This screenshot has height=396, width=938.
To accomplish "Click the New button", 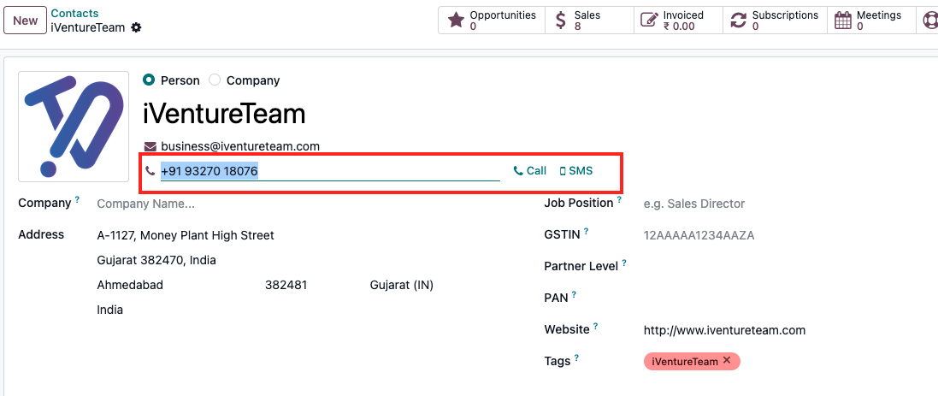I will 25,21.
